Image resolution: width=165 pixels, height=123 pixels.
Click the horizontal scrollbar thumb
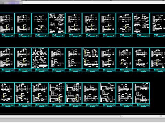click(x=161, y=116)
